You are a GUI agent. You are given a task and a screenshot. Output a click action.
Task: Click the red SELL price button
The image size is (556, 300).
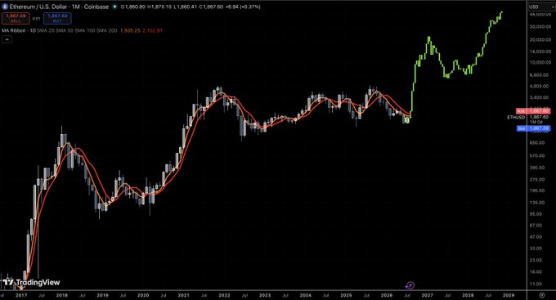16,18
